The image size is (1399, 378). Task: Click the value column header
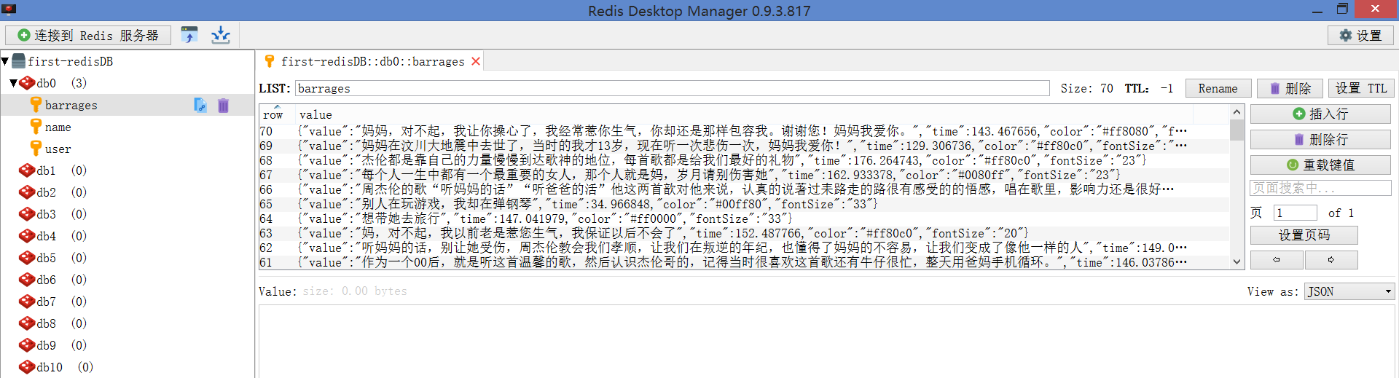pyautogui.click(x=744, y=114)
